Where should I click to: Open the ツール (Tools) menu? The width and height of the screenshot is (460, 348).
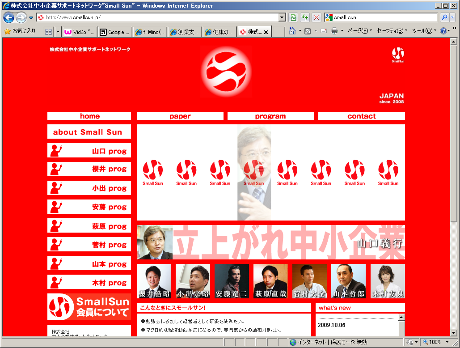pos(423,31)
